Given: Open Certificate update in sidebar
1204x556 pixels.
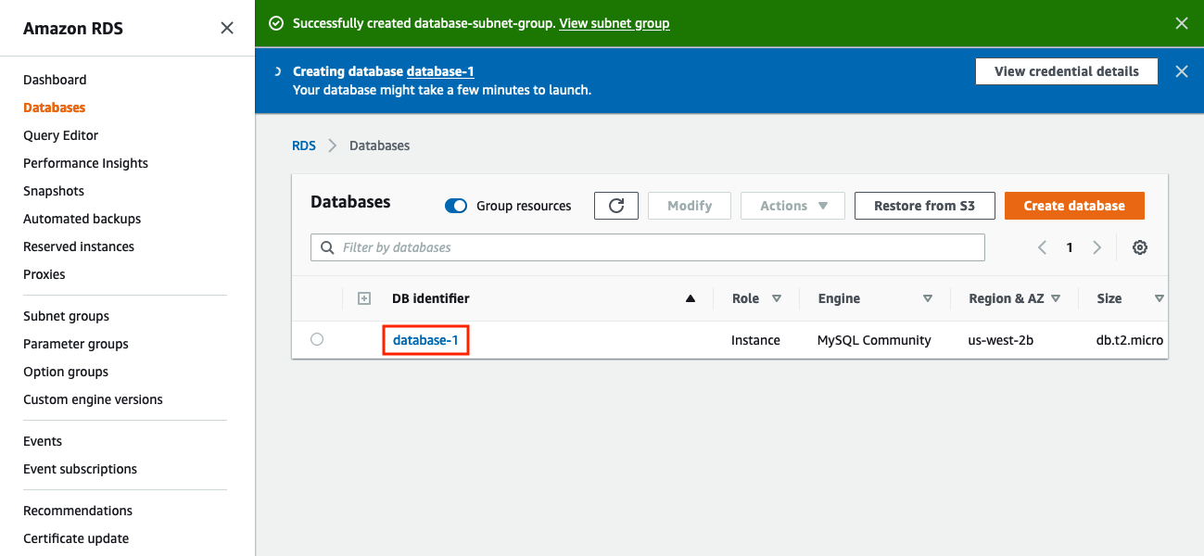Looking at the screenshot, I should (x=76, y=538).
